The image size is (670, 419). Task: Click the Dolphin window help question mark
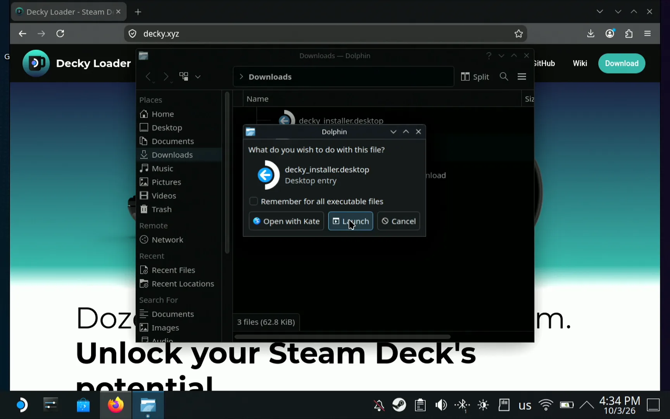[489, 56]
